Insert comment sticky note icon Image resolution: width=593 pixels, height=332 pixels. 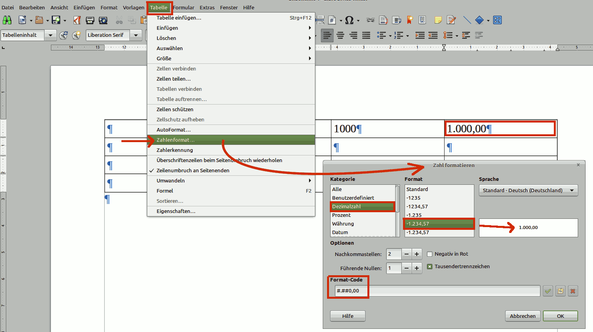(438, 20)
